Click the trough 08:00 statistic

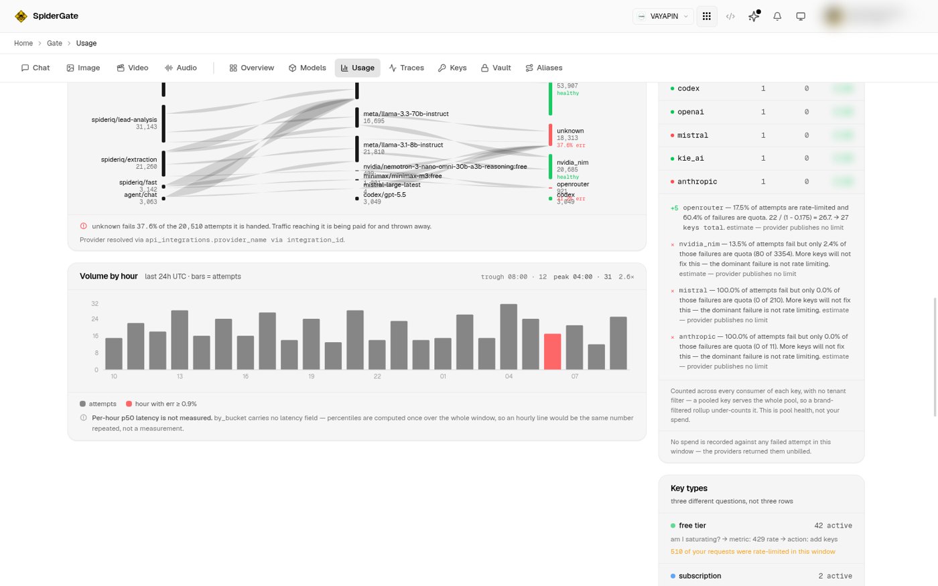point(514,277)
